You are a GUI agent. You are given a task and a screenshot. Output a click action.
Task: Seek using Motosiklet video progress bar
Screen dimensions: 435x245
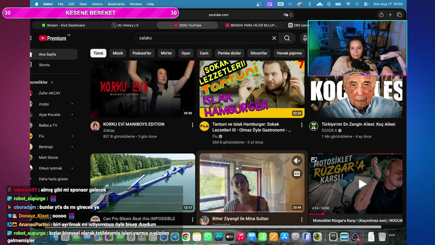355,214
